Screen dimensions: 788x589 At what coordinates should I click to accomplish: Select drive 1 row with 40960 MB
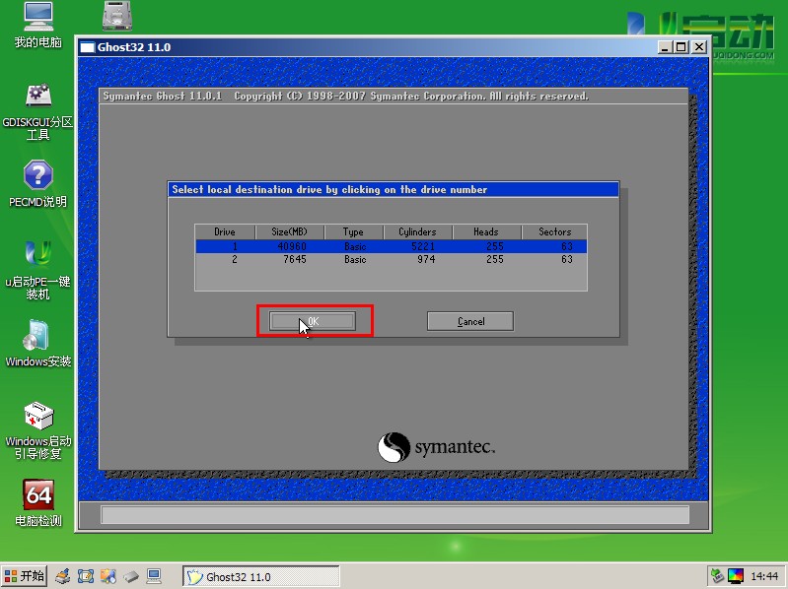pyautogui.click(x=391, y=246)
